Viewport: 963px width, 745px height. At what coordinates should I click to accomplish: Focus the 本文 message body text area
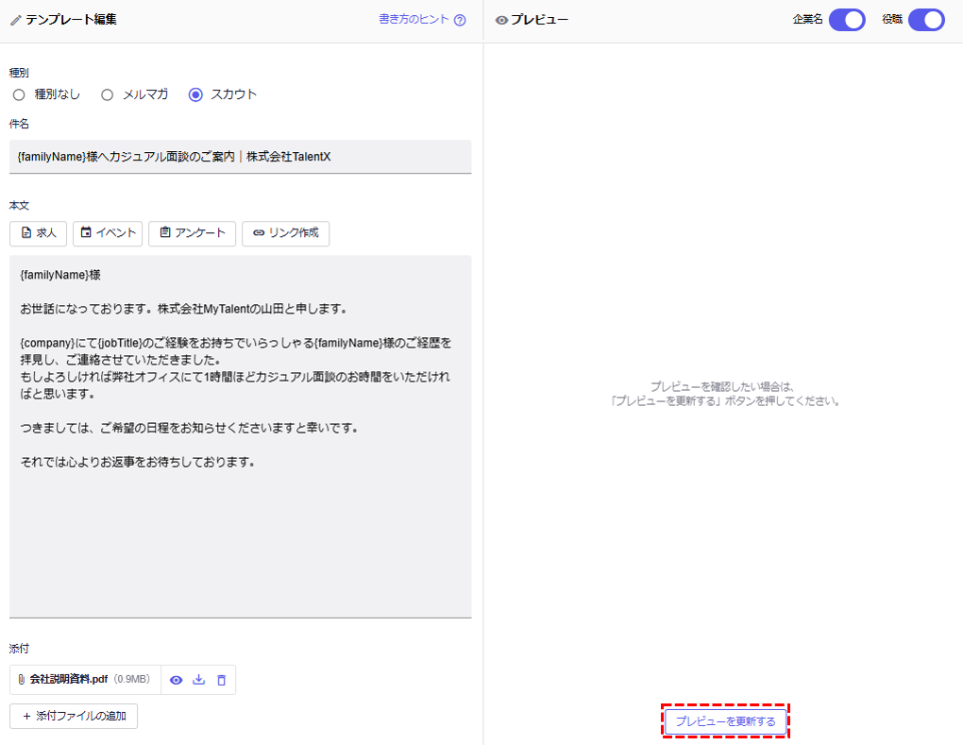click(240, 529)
